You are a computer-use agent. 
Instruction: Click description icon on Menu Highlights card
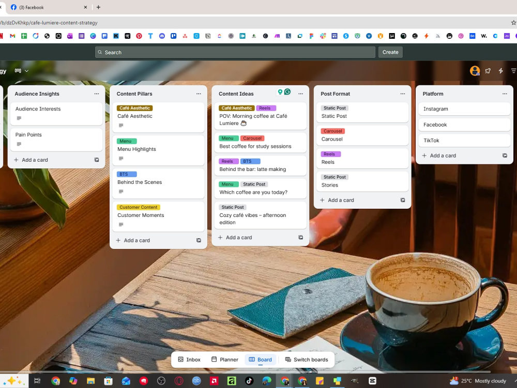121,159
